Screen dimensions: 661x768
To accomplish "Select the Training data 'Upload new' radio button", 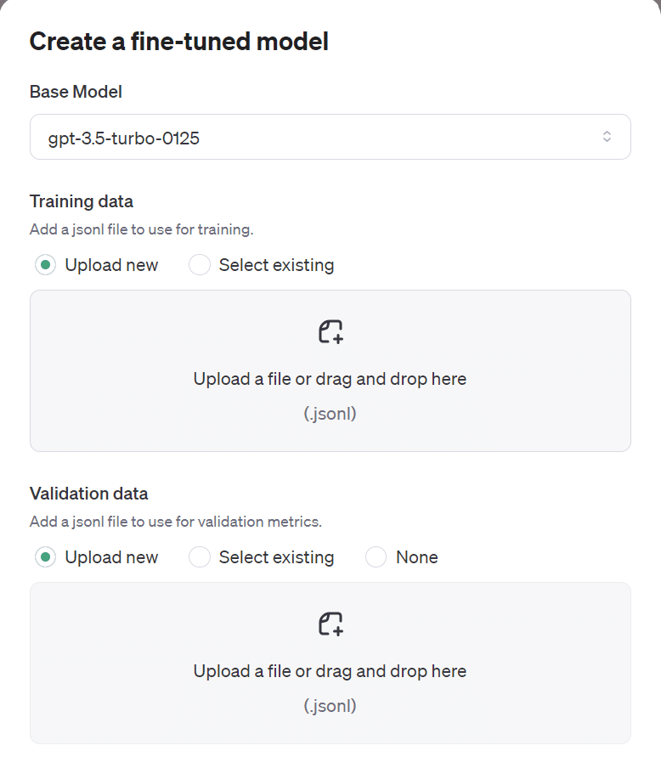I will pos(46,265).
